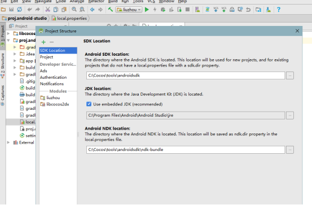Image resolution: width=312 pixels, height=205 pixels.
Task: Expand the libcocos node in project tree
Action: 8,33
